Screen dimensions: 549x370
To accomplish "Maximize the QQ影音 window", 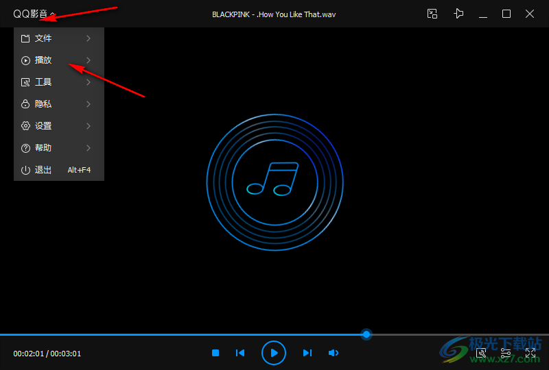I will 506,14.
